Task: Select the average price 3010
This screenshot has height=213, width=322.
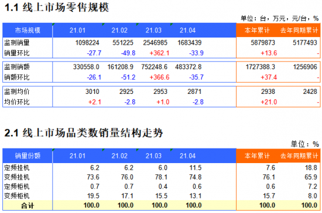Action: pos(93,92)
